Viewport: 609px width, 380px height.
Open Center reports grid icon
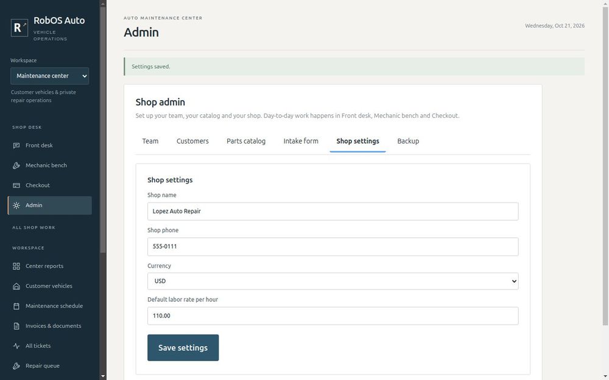click(x=16, y=266)
